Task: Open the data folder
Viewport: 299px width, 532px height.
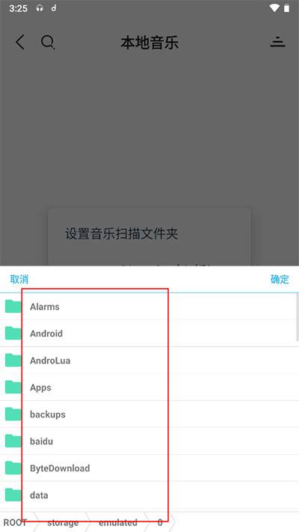Action: coord(149,495)
